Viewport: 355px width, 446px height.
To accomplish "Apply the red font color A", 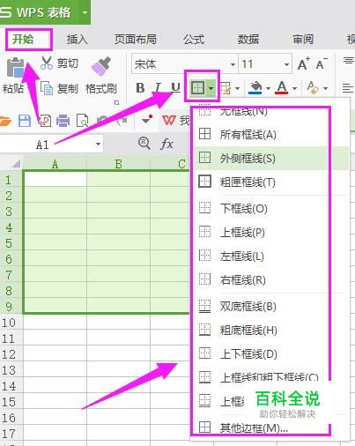I will (282, 87).
